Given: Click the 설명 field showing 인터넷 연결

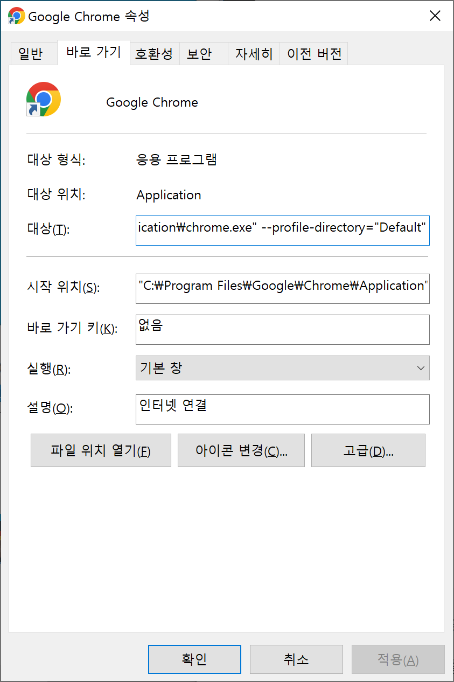Looking at the screenshot, I should tap(283, 409).
